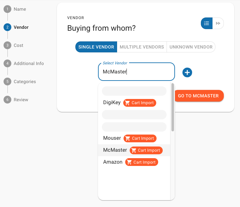Switch to Multiple Vendors mode
Image resolution: width=240 pixels, height=207 pixels.
click(142, 47)
